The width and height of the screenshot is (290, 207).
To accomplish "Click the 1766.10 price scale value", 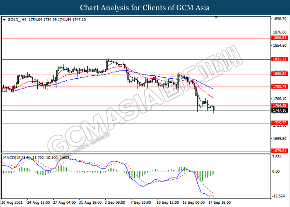I will (280, 99).
